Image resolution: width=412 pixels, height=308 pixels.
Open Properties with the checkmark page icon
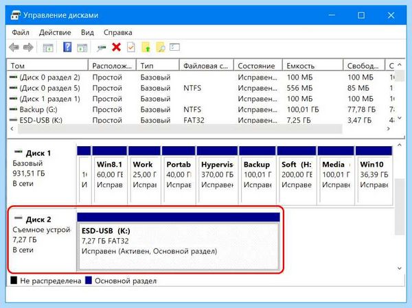point(131,47)
